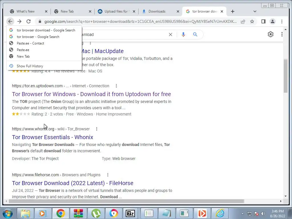The image size is (292, 219).
Task: Select 'New Tab' in history dropdown
Action: [x=44, y=56]
